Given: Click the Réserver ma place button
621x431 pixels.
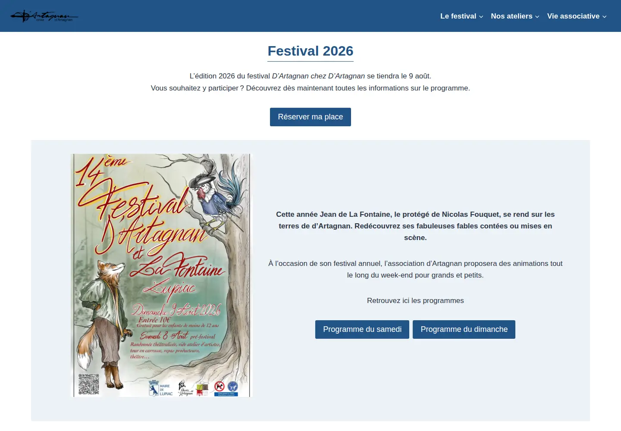Looking at the screenshot, I should (x=310, y=117).
